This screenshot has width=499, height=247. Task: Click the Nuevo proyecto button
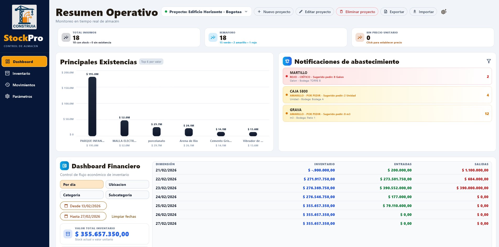273,12
